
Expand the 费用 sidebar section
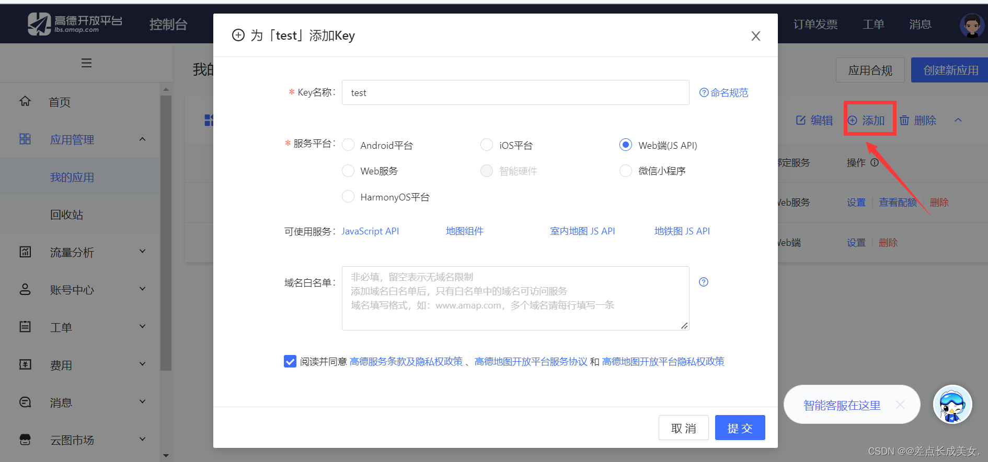pos(142,364)
